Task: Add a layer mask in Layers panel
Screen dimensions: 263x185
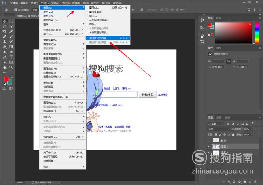Action: pos(234,182)
